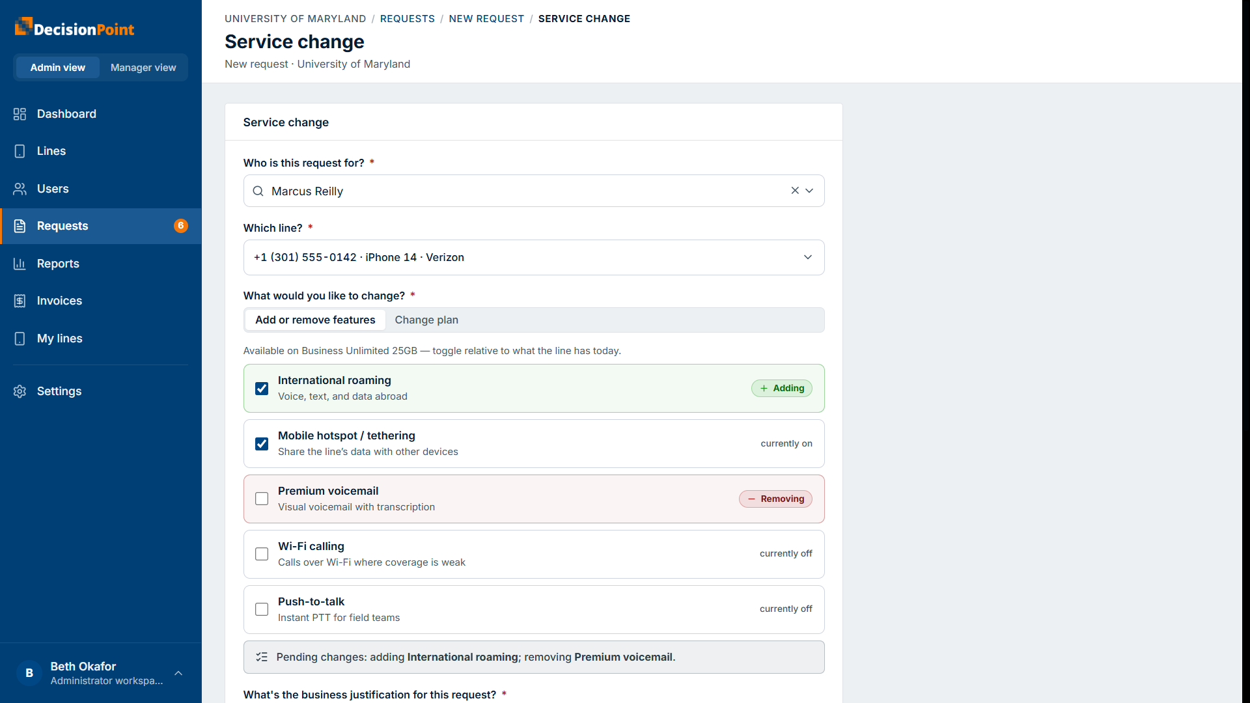The image size is (1250, 703).
Task: Click the Marcus Reilly requester field
Action: point(534,191)
